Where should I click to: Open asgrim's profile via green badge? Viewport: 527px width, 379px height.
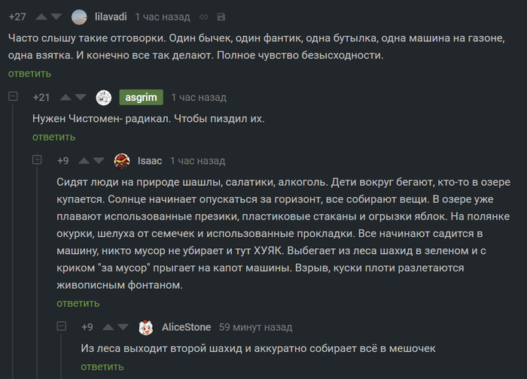[141, 98]
